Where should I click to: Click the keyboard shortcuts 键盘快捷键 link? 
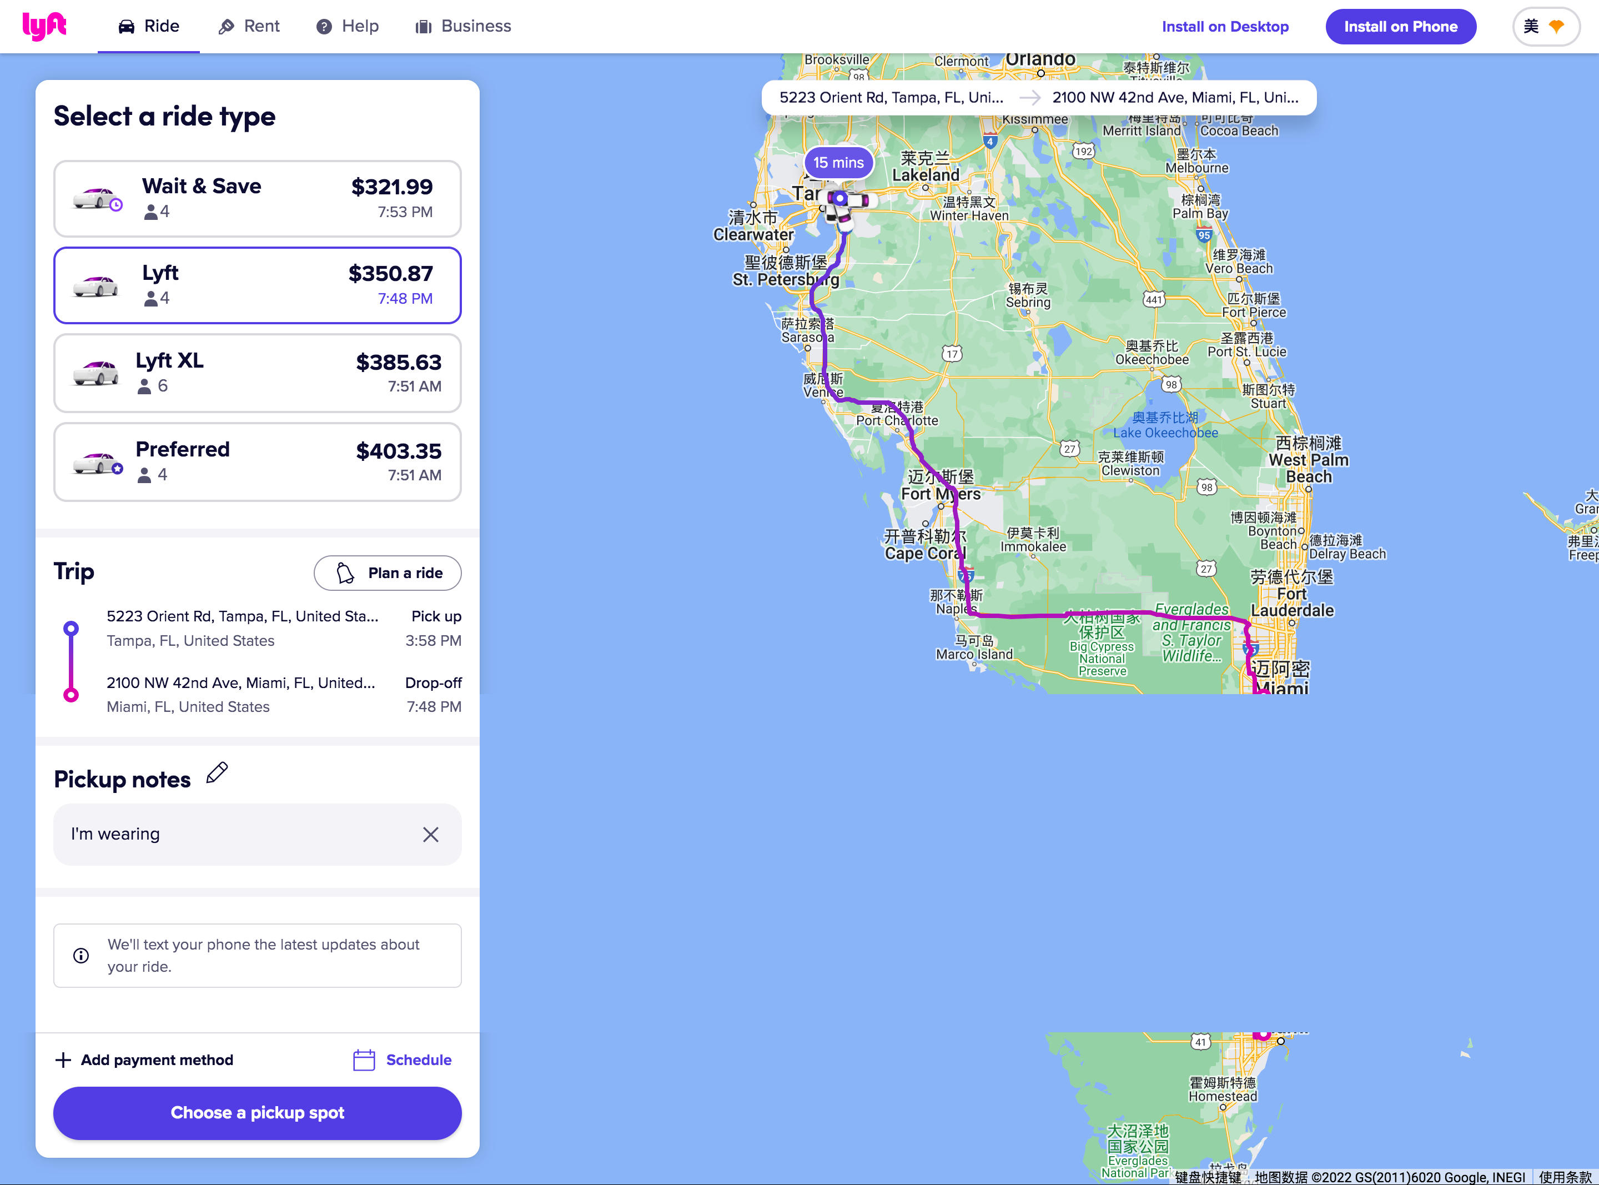point(1208,1177)
